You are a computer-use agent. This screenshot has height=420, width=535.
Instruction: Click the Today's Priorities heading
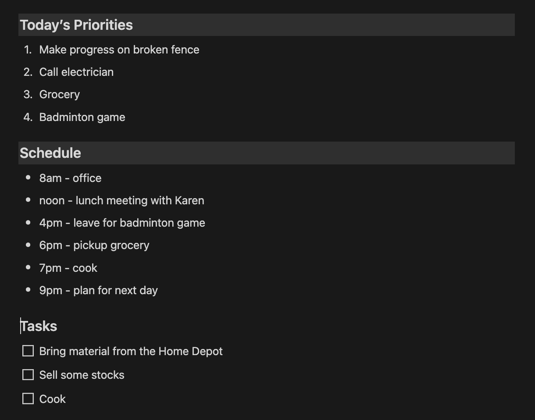76,25
